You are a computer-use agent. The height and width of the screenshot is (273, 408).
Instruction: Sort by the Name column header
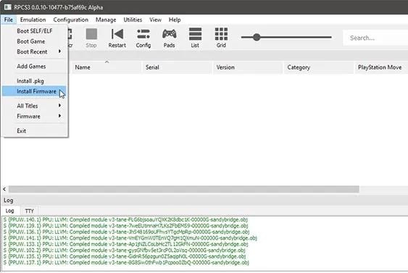(x=107, y=67)
